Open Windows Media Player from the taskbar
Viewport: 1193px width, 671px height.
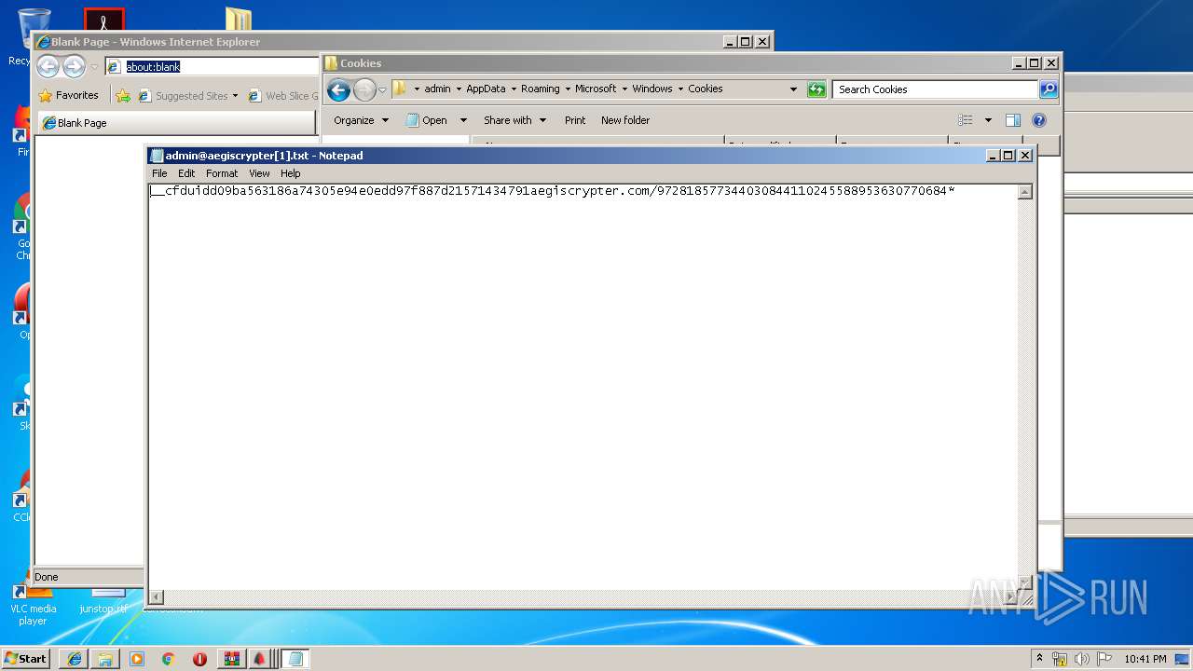coord(137,659)
